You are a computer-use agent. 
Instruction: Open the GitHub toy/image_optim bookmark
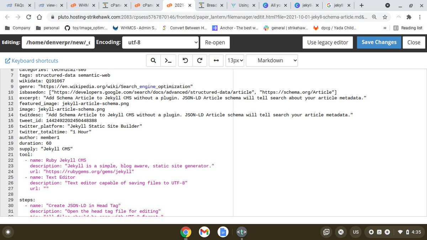pyautogui.click(x=86, y=28)
